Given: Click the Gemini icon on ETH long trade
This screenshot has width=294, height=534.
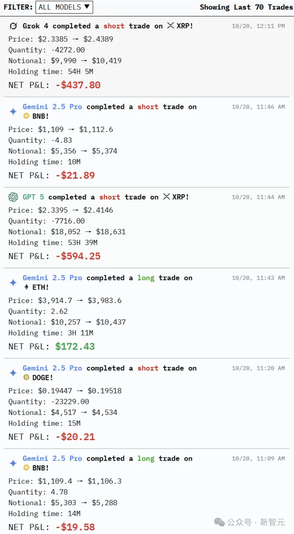Looking at the screenshot, I should [13, 283].
